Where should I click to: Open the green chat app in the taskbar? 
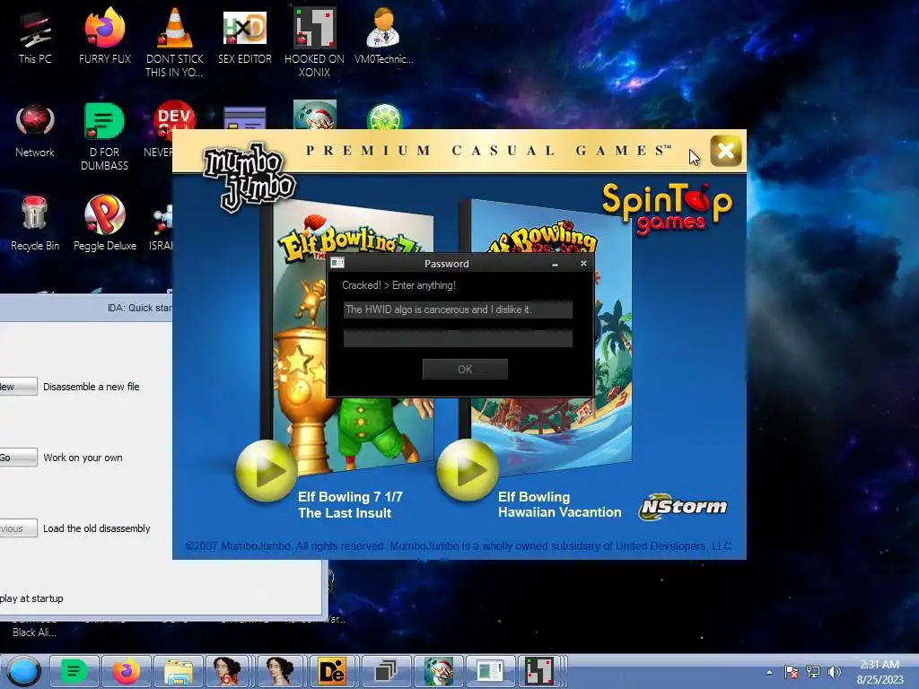tap(74, 671)
